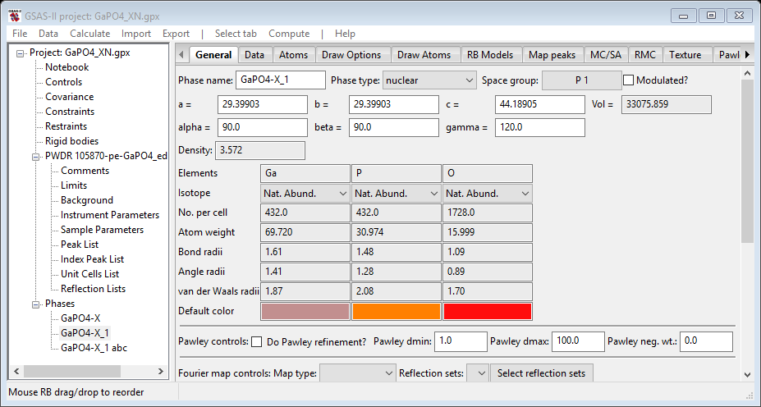Select Background under the PWDR entry

[87, 200]
